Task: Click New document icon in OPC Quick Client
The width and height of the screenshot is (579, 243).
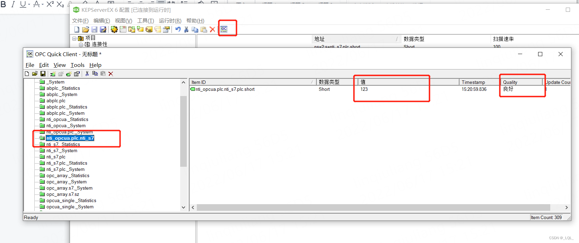Action: [x=27, y=73]
